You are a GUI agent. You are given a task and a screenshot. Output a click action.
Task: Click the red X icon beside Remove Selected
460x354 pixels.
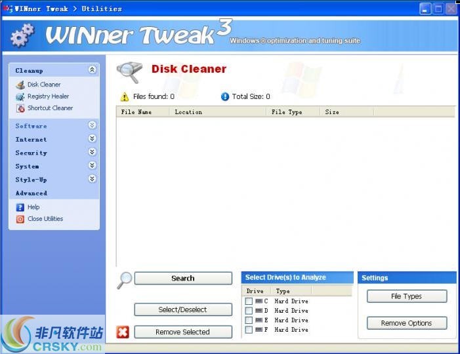[x=123, y=332]
